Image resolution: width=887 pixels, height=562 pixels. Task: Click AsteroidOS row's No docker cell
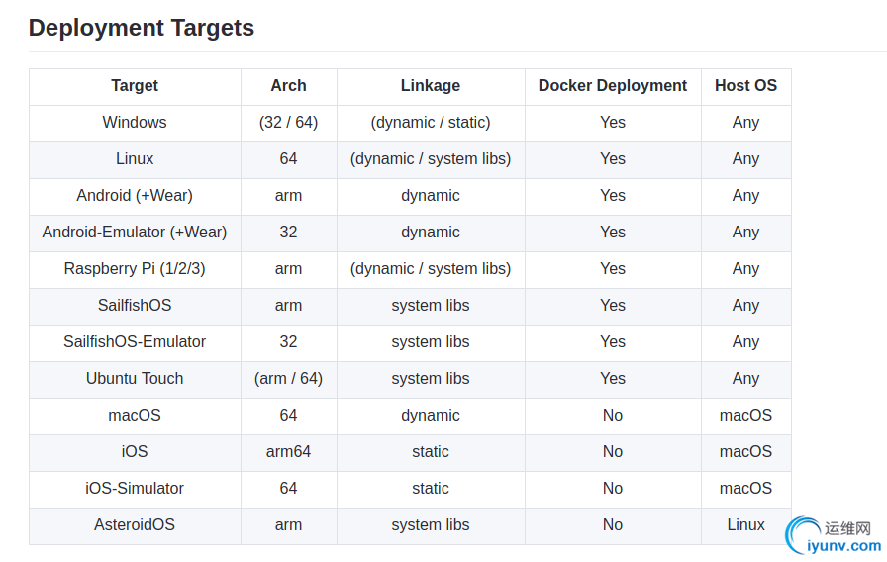613,524
